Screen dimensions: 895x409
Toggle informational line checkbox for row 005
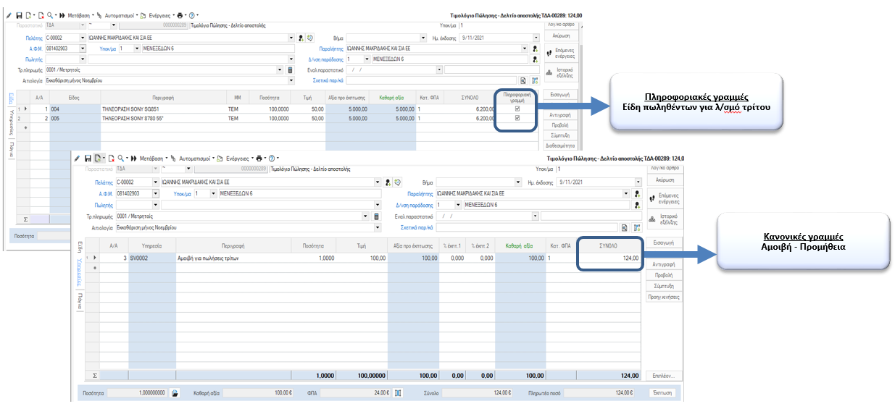point(517,118)
